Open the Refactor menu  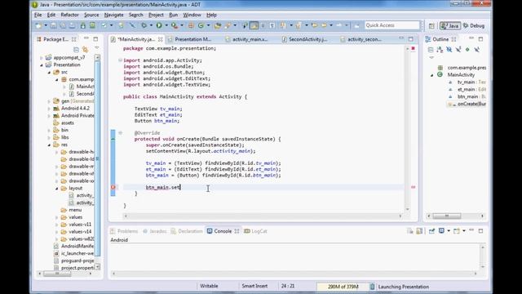[69, 15]
